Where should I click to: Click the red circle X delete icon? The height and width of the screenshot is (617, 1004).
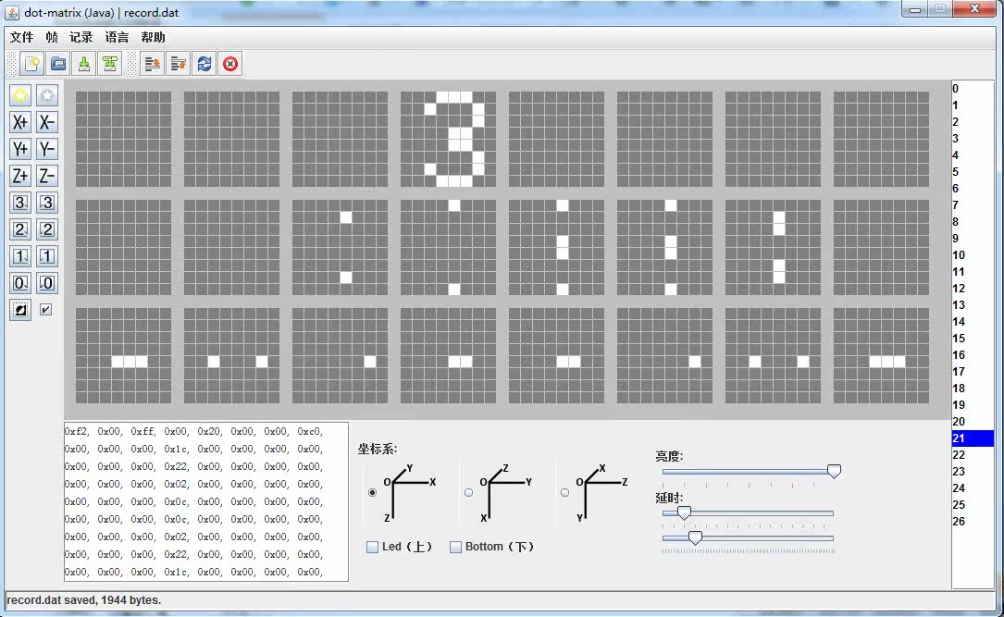(x=230, y=63)
